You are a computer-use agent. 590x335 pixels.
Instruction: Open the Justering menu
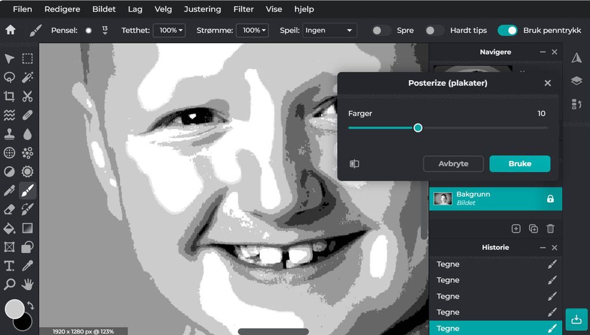click(x=202, y=9)
